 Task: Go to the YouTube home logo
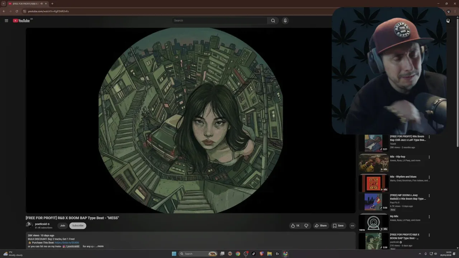click(x=22, y=20)
